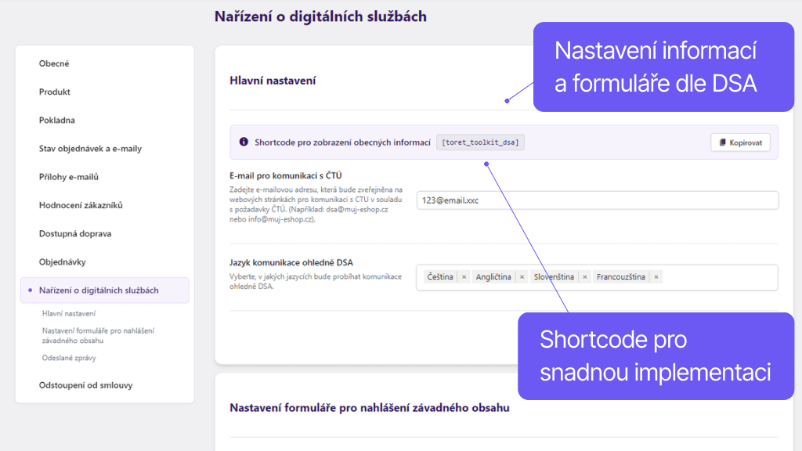Open Odeslané zprávy subsection
802x451 pixels.
pos(69,358)
